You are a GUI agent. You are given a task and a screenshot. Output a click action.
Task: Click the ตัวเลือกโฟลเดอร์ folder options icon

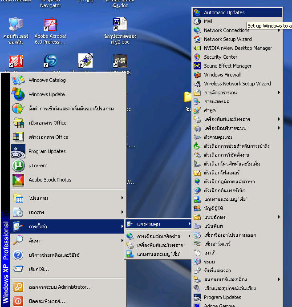(x=197, y=173)
